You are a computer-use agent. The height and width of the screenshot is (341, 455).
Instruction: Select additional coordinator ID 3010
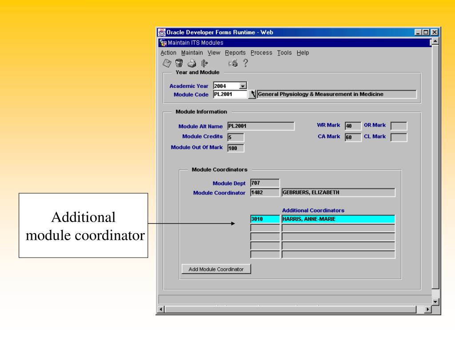pyautogui.click(x=265, y=219)
